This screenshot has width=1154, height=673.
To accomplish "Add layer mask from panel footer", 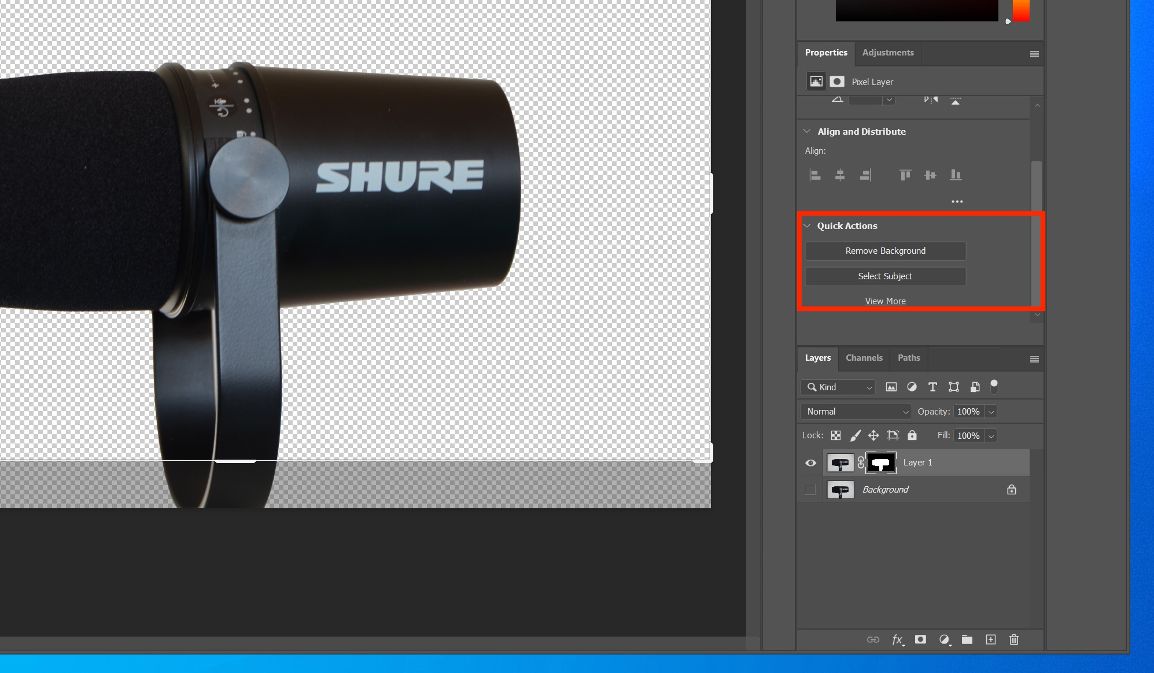I will [x=921, y=639].
